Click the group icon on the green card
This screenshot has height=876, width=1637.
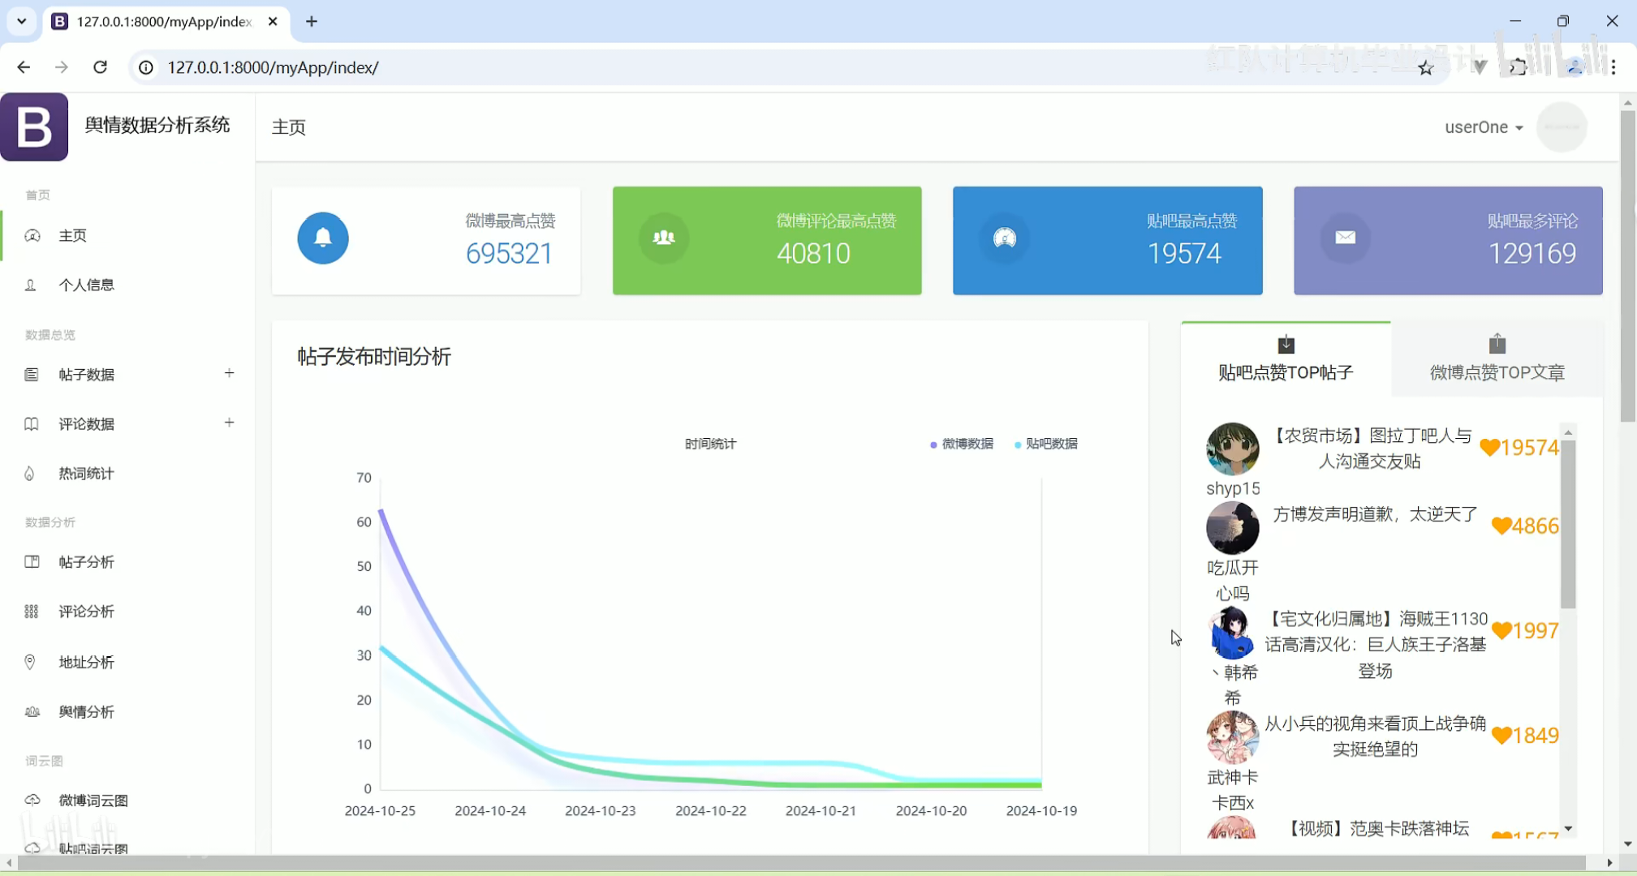[663, 238]
